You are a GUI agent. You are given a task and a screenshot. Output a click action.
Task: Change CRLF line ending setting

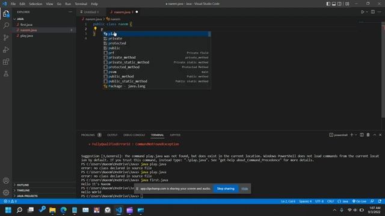click(x=330, y=202)
